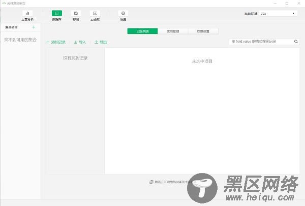Click the 导入 import button
Viewport: 305px width, 206px height.
(80, 42)
